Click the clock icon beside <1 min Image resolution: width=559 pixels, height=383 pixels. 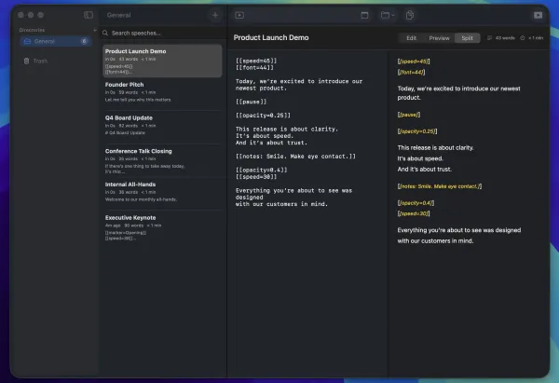tap(523, 38)
